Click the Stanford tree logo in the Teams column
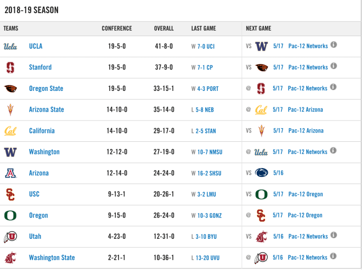362x270 pixels. pos(10,67)
